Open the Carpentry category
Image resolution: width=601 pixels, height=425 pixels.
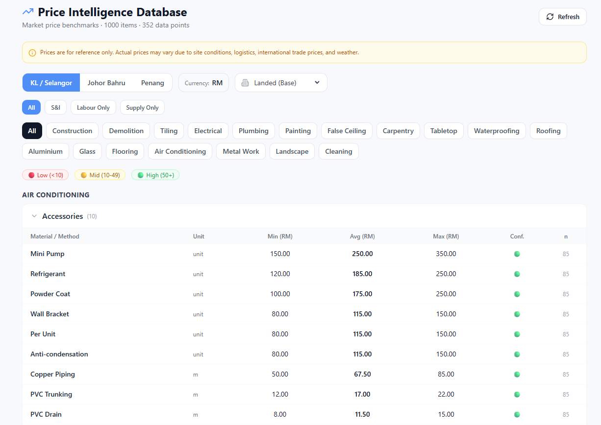coord(398,131)
